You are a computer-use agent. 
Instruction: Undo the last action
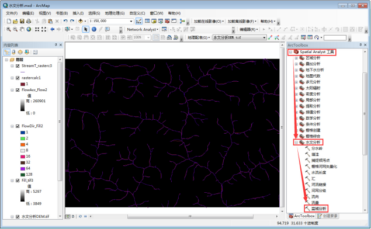click(x=65, y=21)
